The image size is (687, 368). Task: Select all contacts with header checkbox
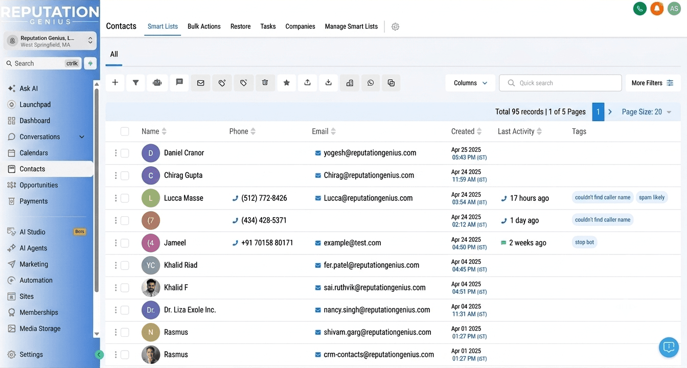(x=125, y=131)
